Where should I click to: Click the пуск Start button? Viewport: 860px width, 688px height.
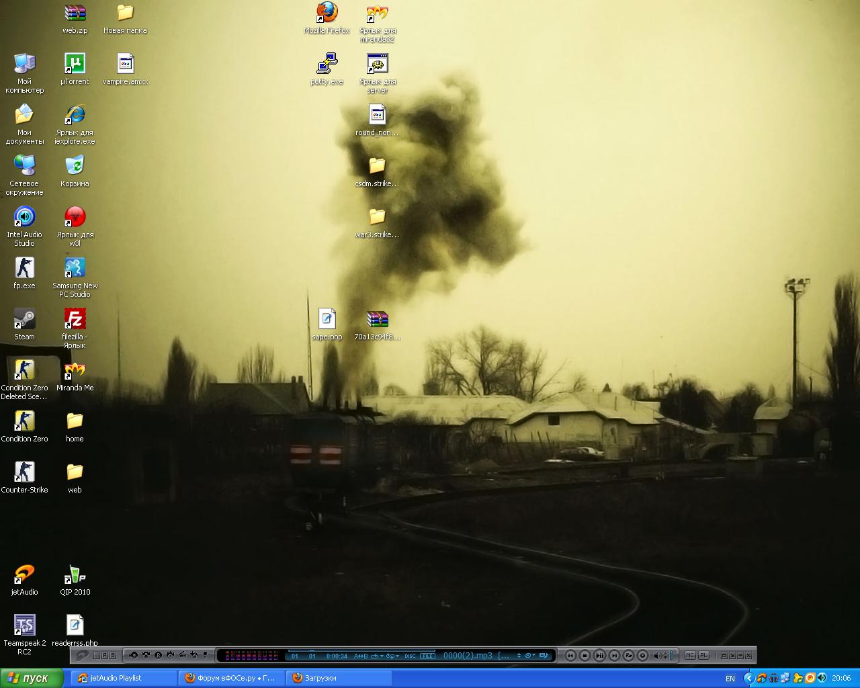[x=28, y=679]
